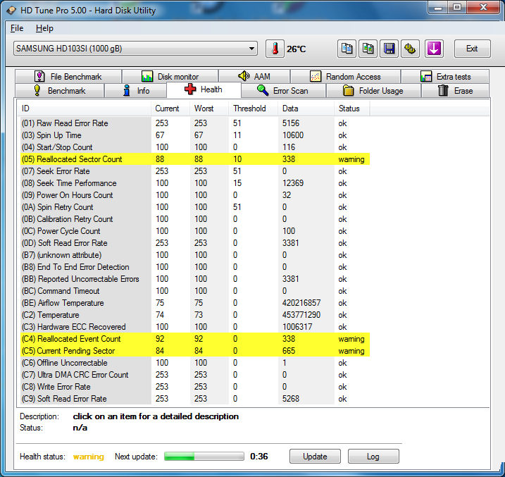Open the AAM tab
The width and height of the screenshot is (505, 477).
tap(254, 77)
